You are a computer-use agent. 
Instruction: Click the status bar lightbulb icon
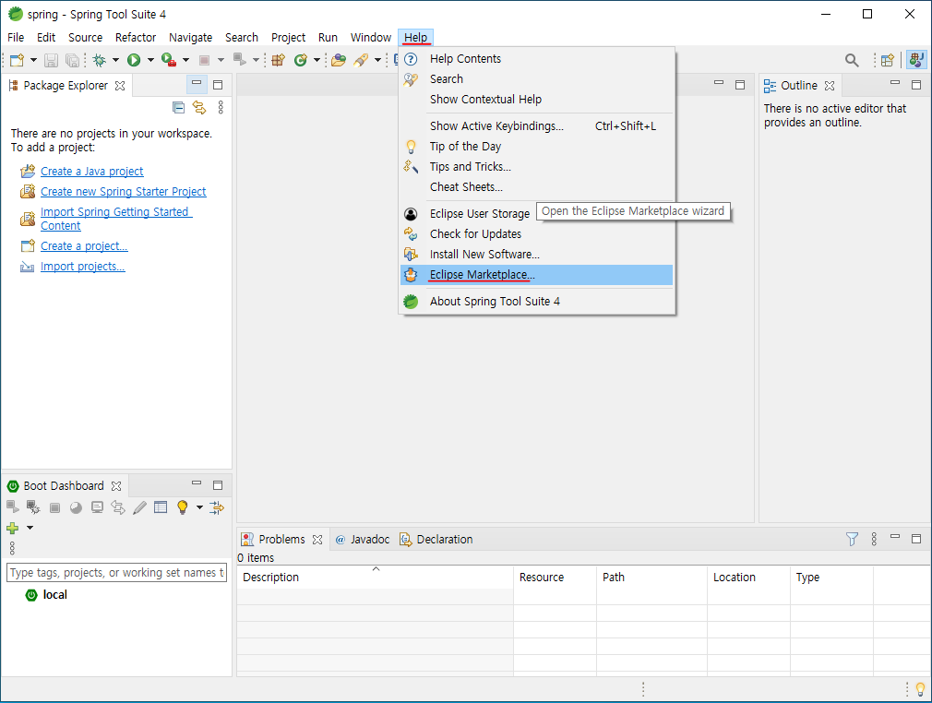click(x=920, y=689)
